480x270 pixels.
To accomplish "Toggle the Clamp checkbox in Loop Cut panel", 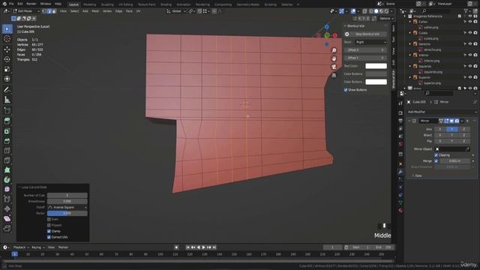I will point(49,232).
